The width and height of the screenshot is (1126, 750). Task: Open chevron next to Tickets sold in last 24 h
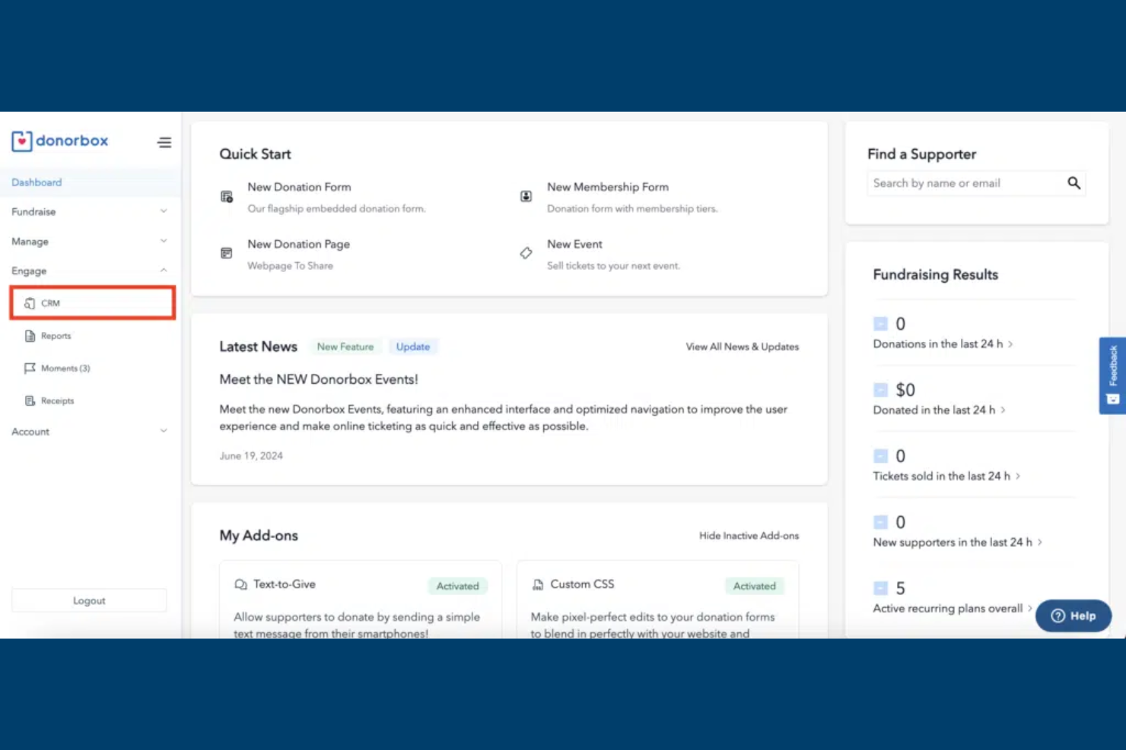[x=1018, y=476]
